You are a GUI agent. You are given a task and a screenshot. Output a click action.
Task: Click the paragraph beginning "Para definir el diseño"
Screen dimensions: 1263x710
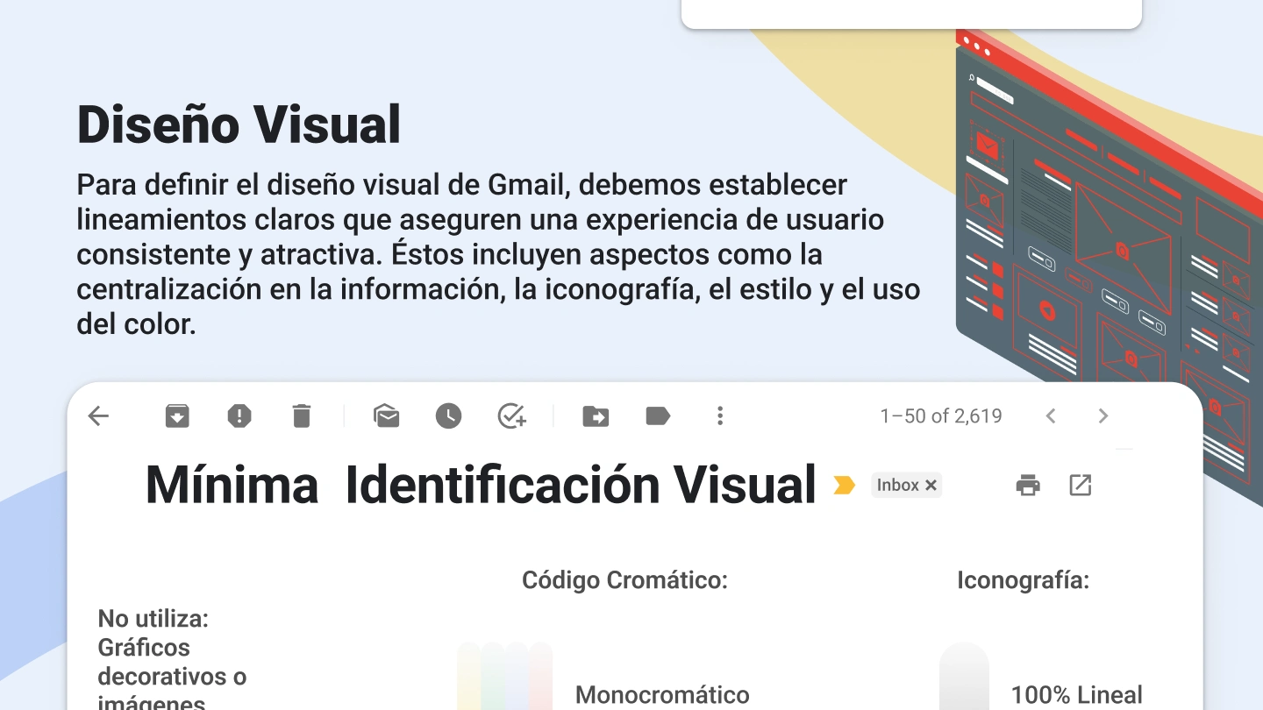click(x=498, y=255)
